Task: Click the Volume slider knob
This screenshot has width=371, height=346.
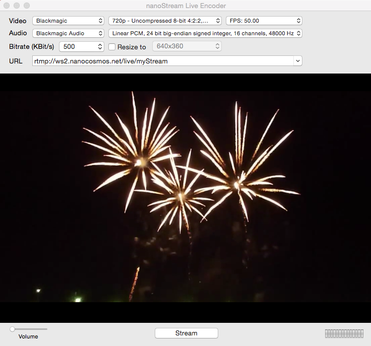Action: 12,329
